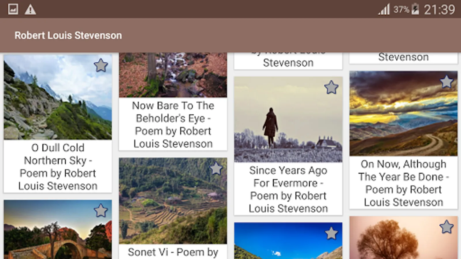Star the Sonet Vi poem card
The width and height of the screenshot is (461, 259).
216,169
